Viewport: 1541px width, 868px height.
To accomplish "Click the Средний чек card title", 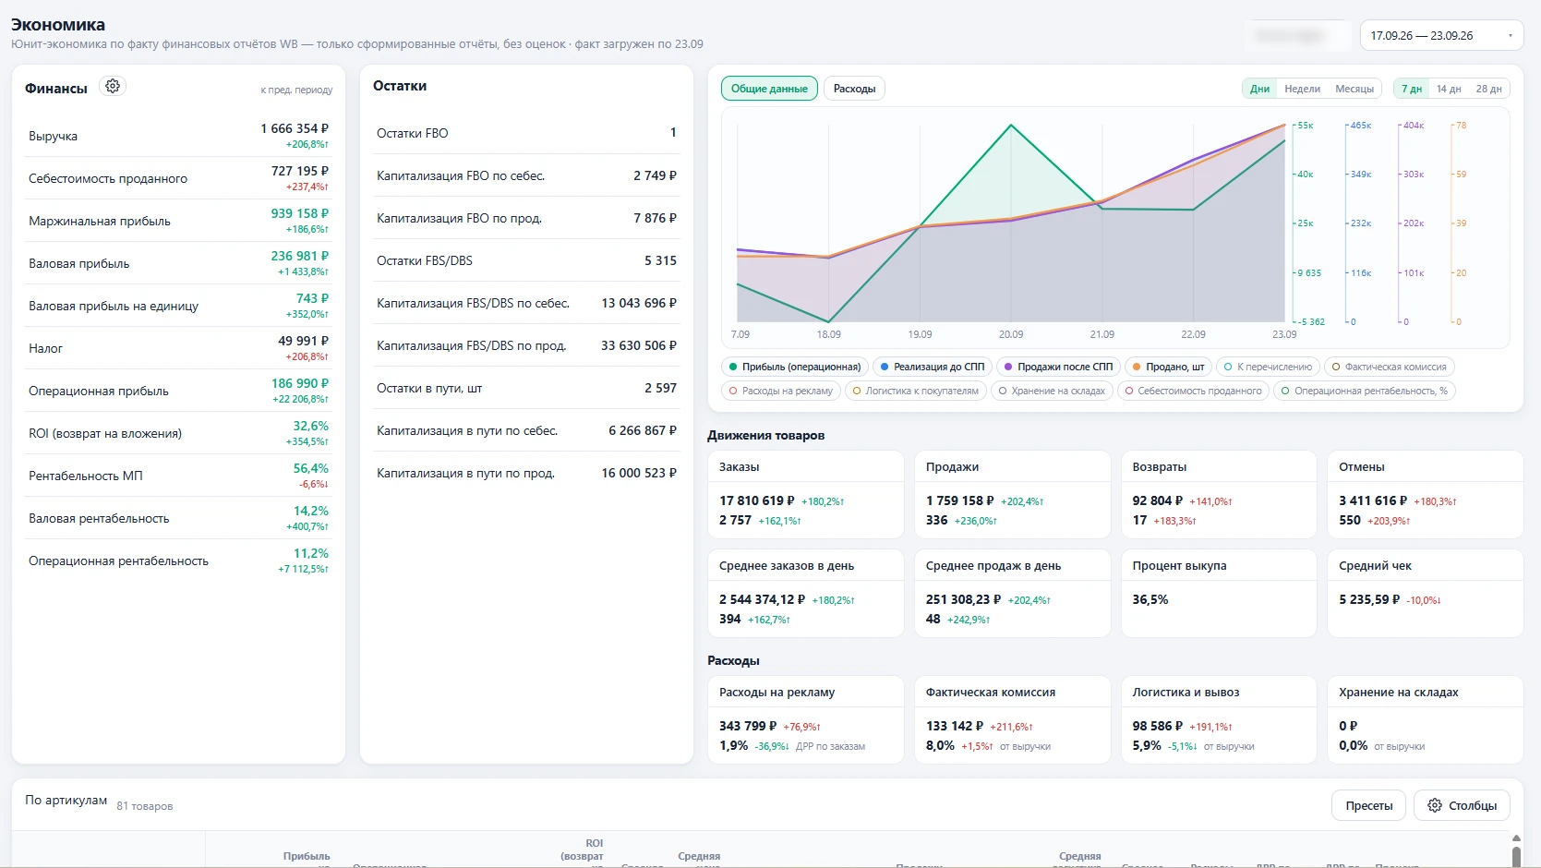I will 1375,566.
